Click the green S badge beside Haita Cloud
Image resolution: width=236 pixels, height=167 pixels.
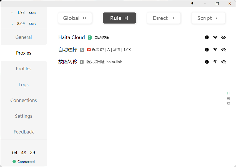tap(90, 37)
